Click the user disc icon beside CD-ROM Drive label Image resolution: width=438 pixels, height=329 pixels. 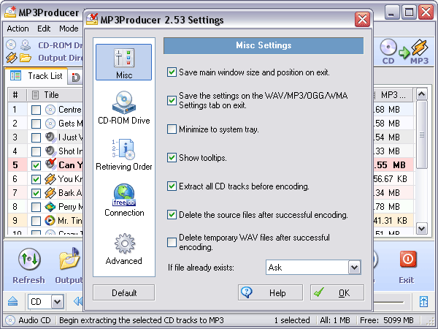pos(26,45)
